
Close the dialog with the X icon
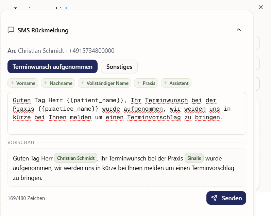click(x=261, y=7)
